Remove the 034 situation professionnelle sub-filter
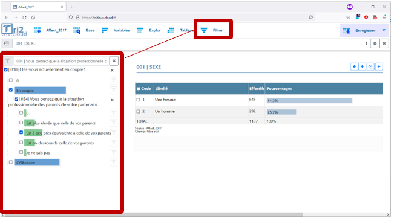The height and width of the screenshot is (218, 394). click(x=113, y=100)
